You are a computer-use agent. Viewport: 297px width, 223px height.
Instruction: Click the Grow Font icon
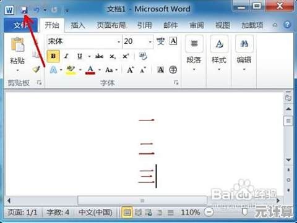pos(131,70)
